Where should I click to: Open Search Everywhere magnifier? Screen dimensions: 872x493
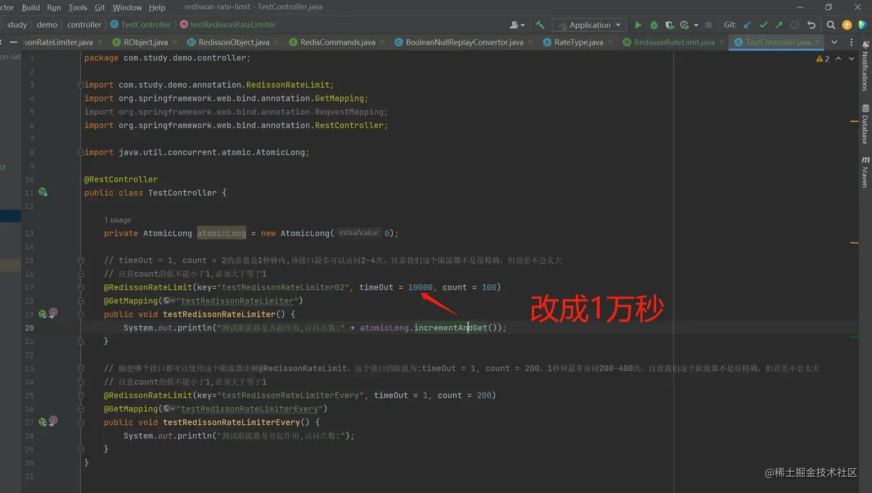tap(830, 25)
